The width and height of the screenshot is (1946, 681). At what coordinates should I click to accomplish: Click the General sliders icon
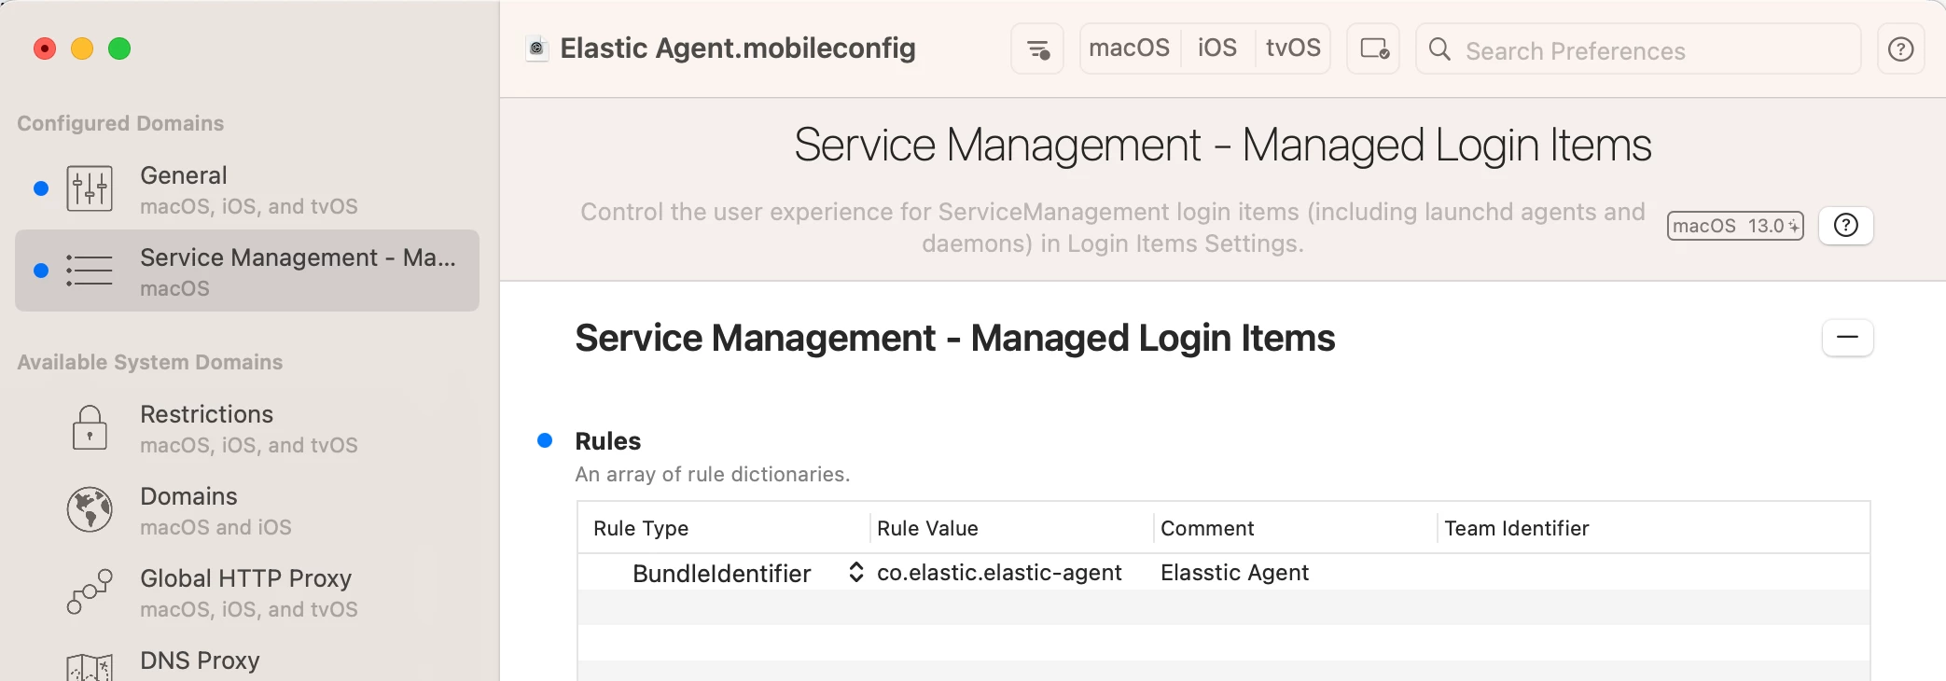pyautogui.click(x=90, y=188)
